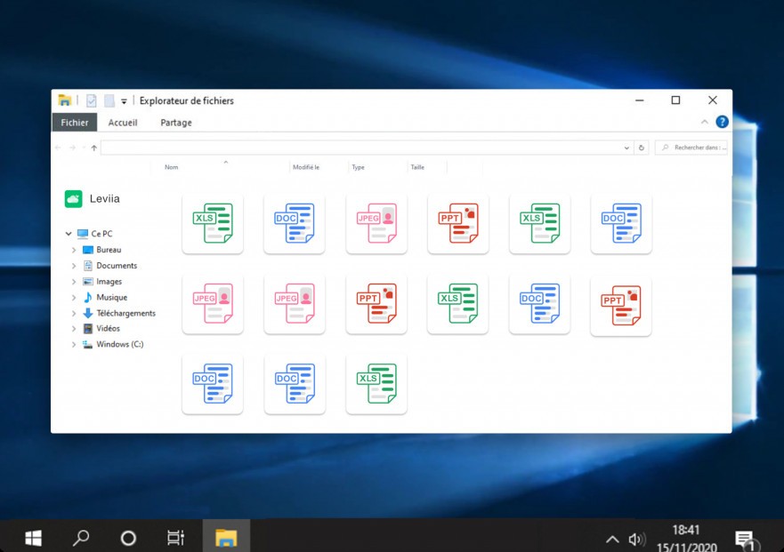Viewport: 784px width, 552px height.
Task: Open Task View on the taskbar
Action: (x=175, y=538)
